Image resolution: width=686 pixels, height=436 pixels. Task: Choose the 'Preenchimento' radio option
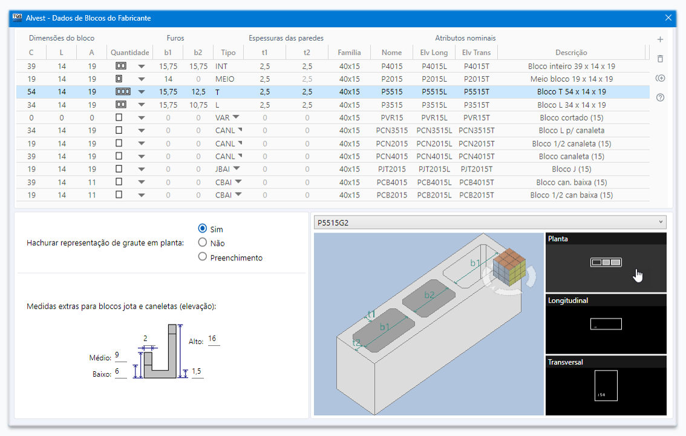click(x=203, y=257)
